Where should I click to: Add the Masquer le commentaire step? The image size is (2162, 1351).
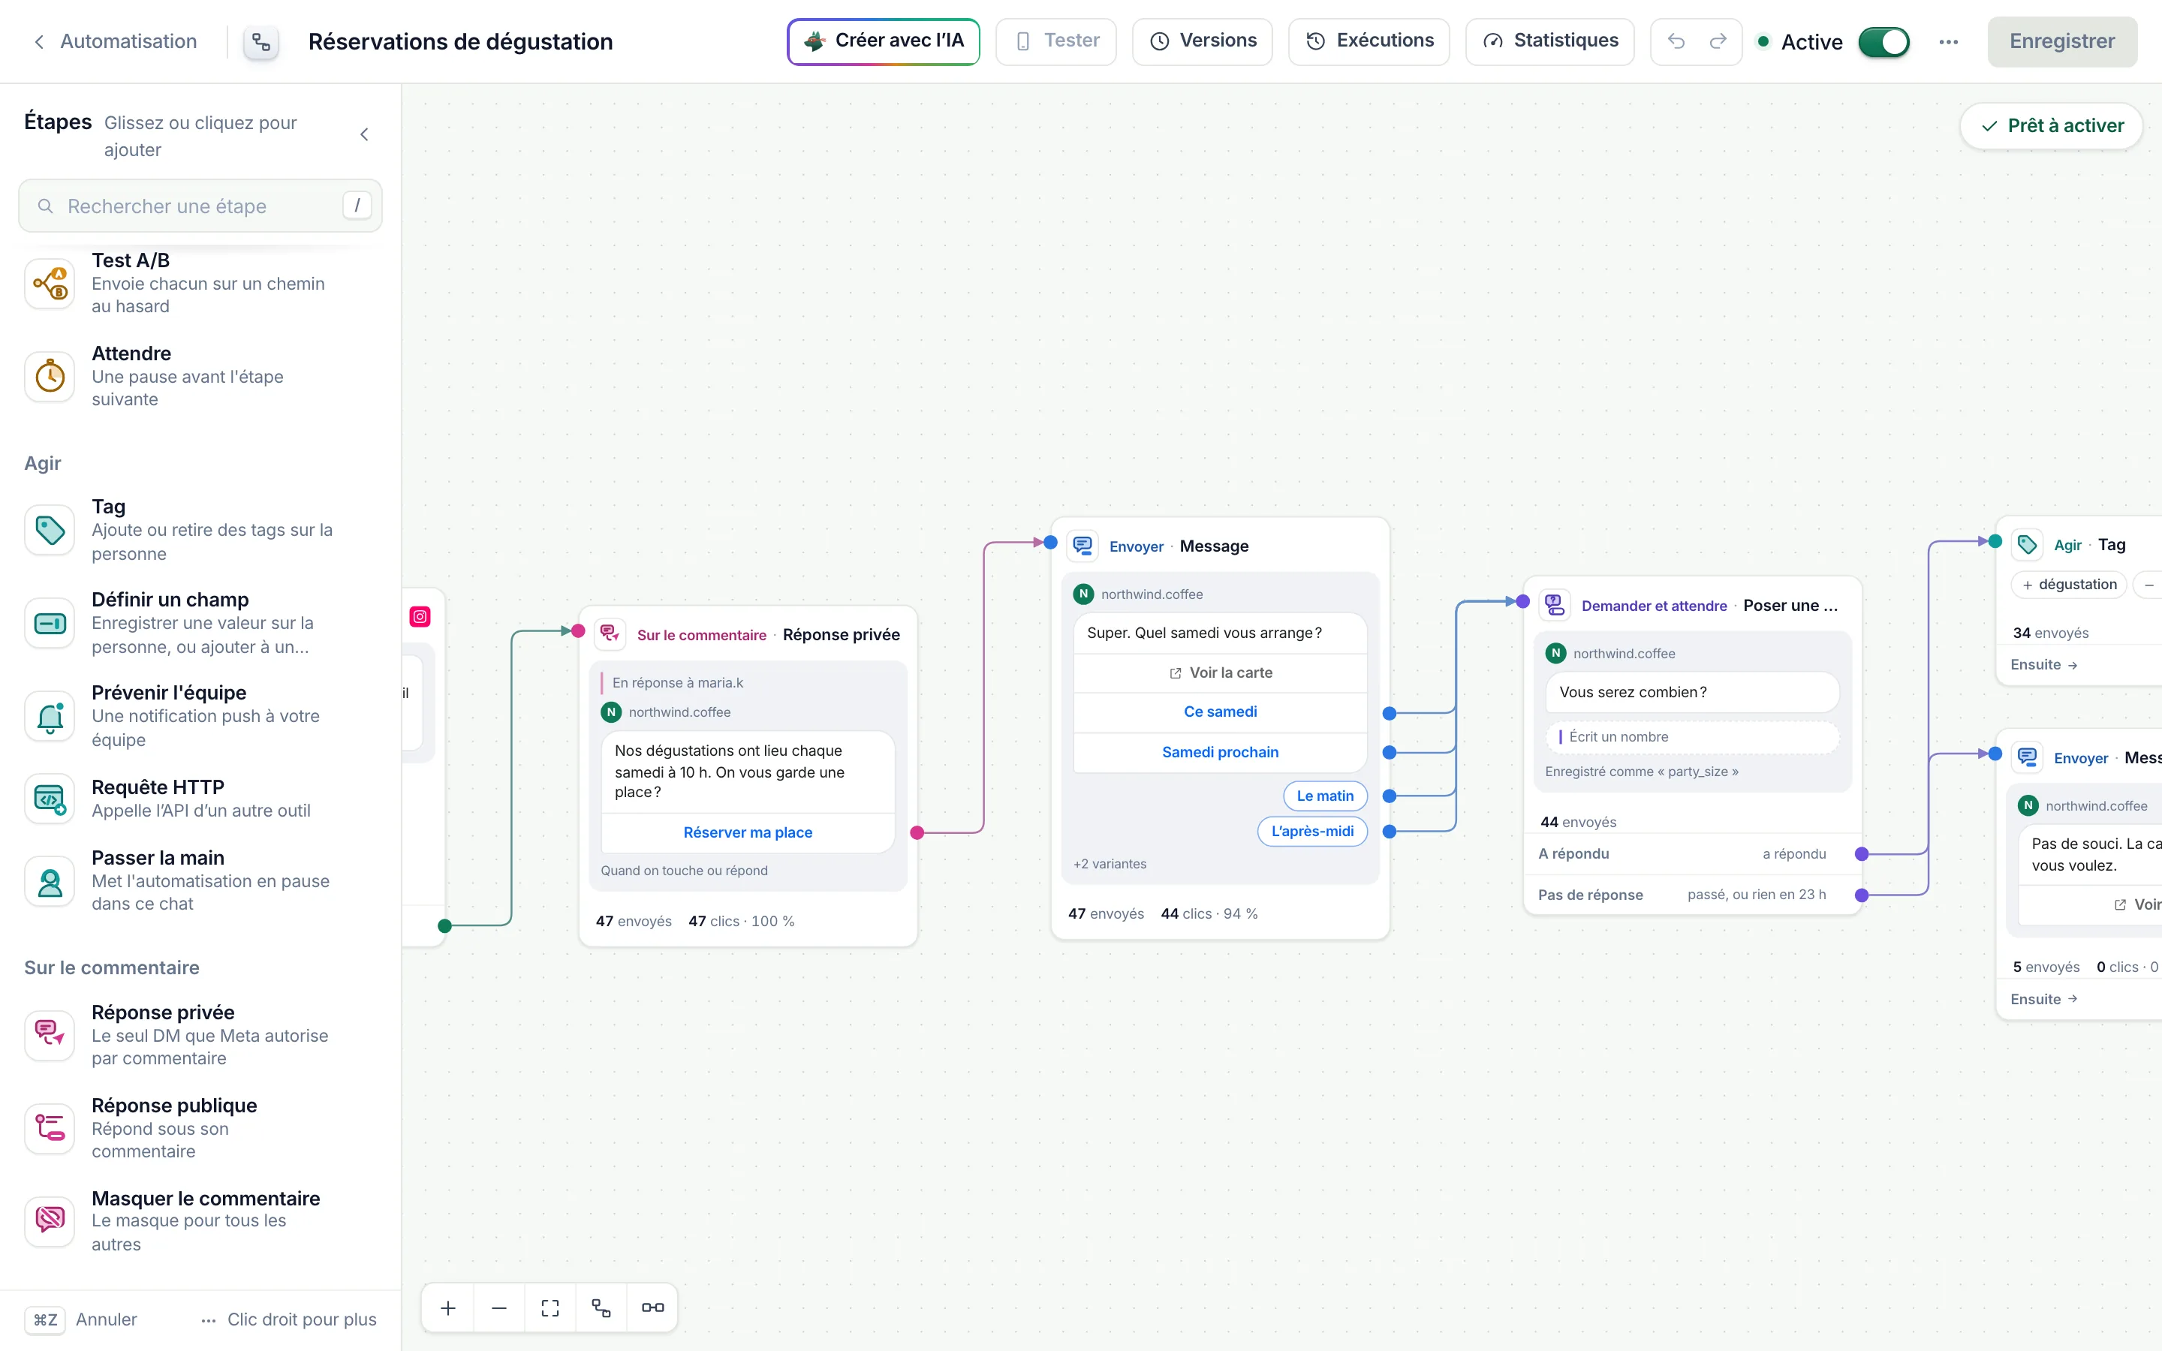click(200, 1220)
